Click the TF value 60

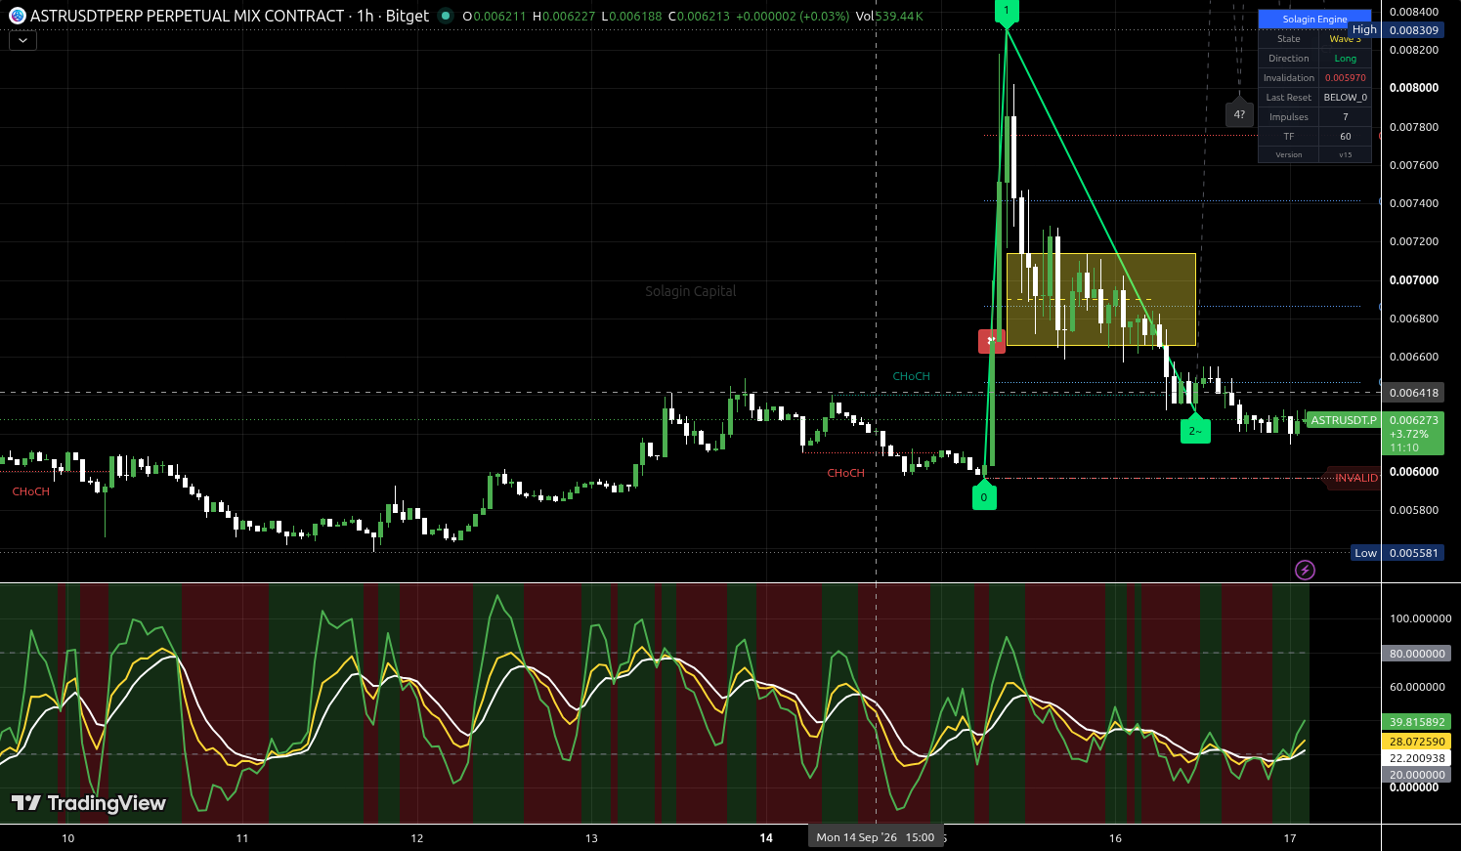[1346, 137]
